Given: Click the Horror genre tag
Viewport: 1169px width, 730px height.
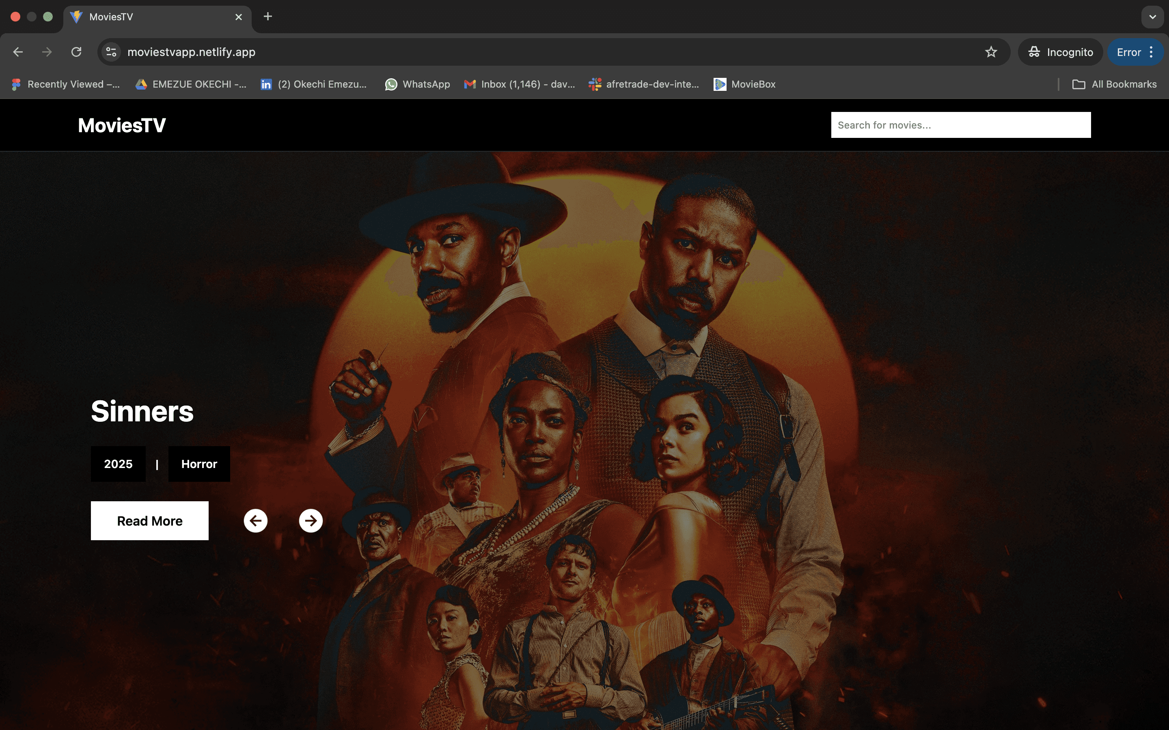Looking at the screenshot, I should point(199,464).
